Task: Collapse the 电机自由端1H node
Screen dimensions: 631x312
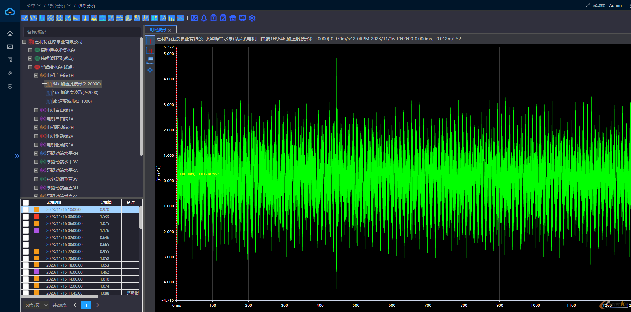Action: click(36, 75)
